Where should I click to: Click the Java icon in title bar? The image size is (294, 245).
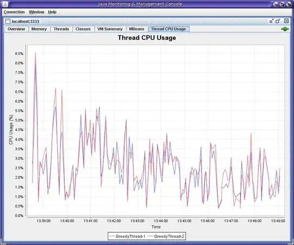5,4
